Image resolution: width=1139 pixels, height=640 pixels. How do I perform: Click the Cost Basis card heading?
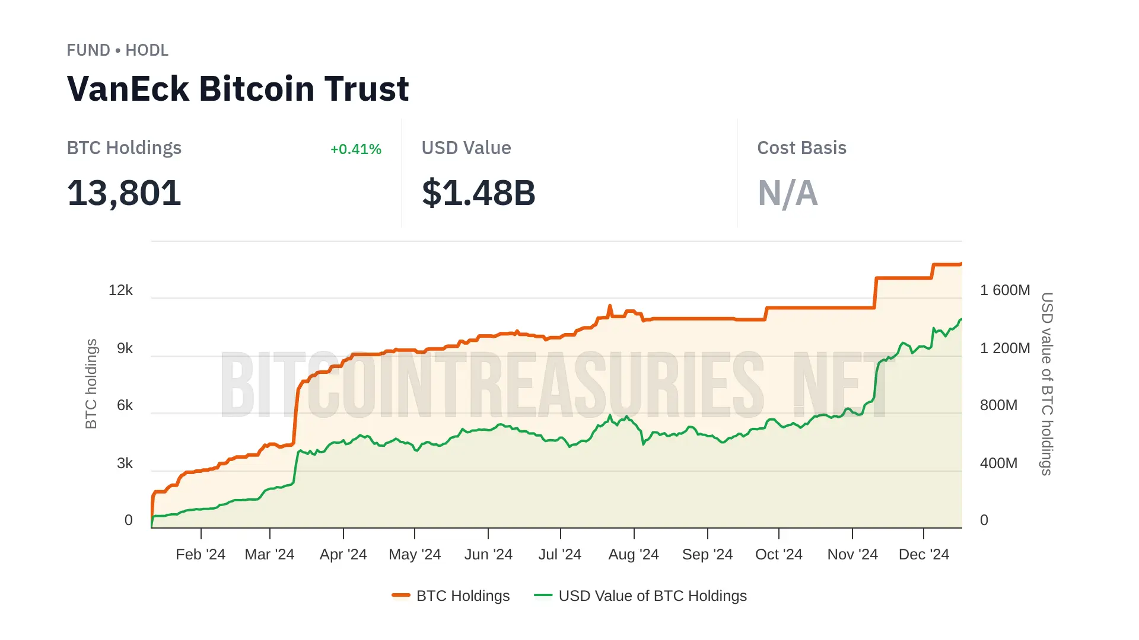click(801, 148)
